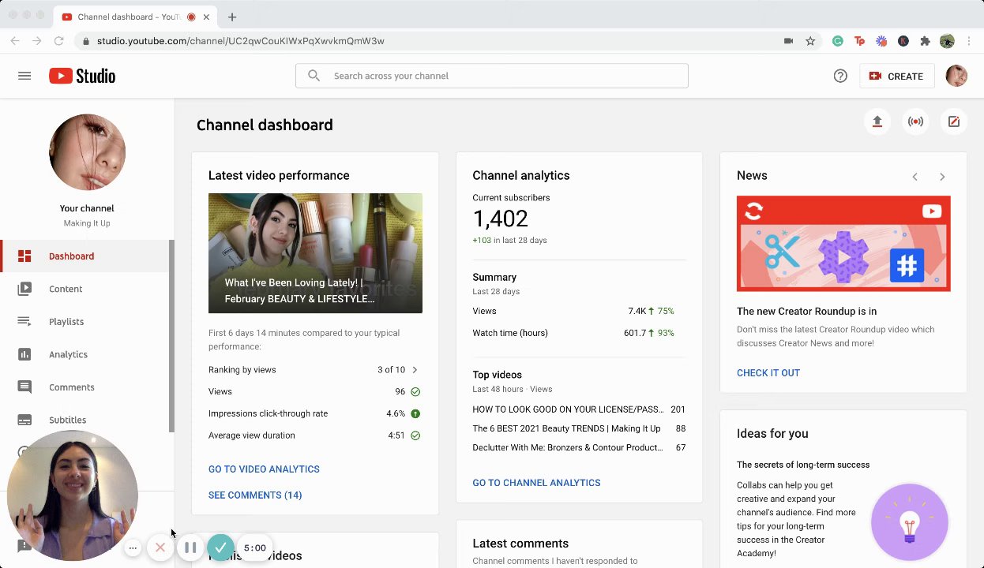This screenshot has height=568, width=984.
Task: Click the Average view duration row
Action: tap(314, 435)
